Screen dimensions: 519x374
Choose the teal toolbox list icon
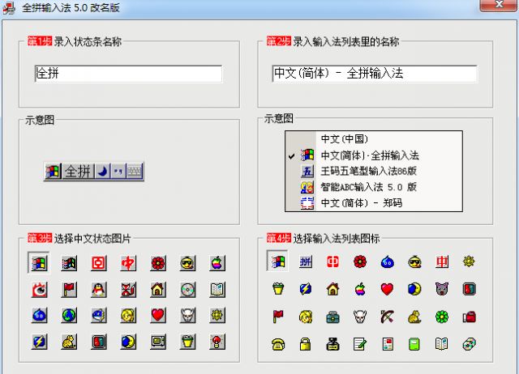(x=332, y=317)
